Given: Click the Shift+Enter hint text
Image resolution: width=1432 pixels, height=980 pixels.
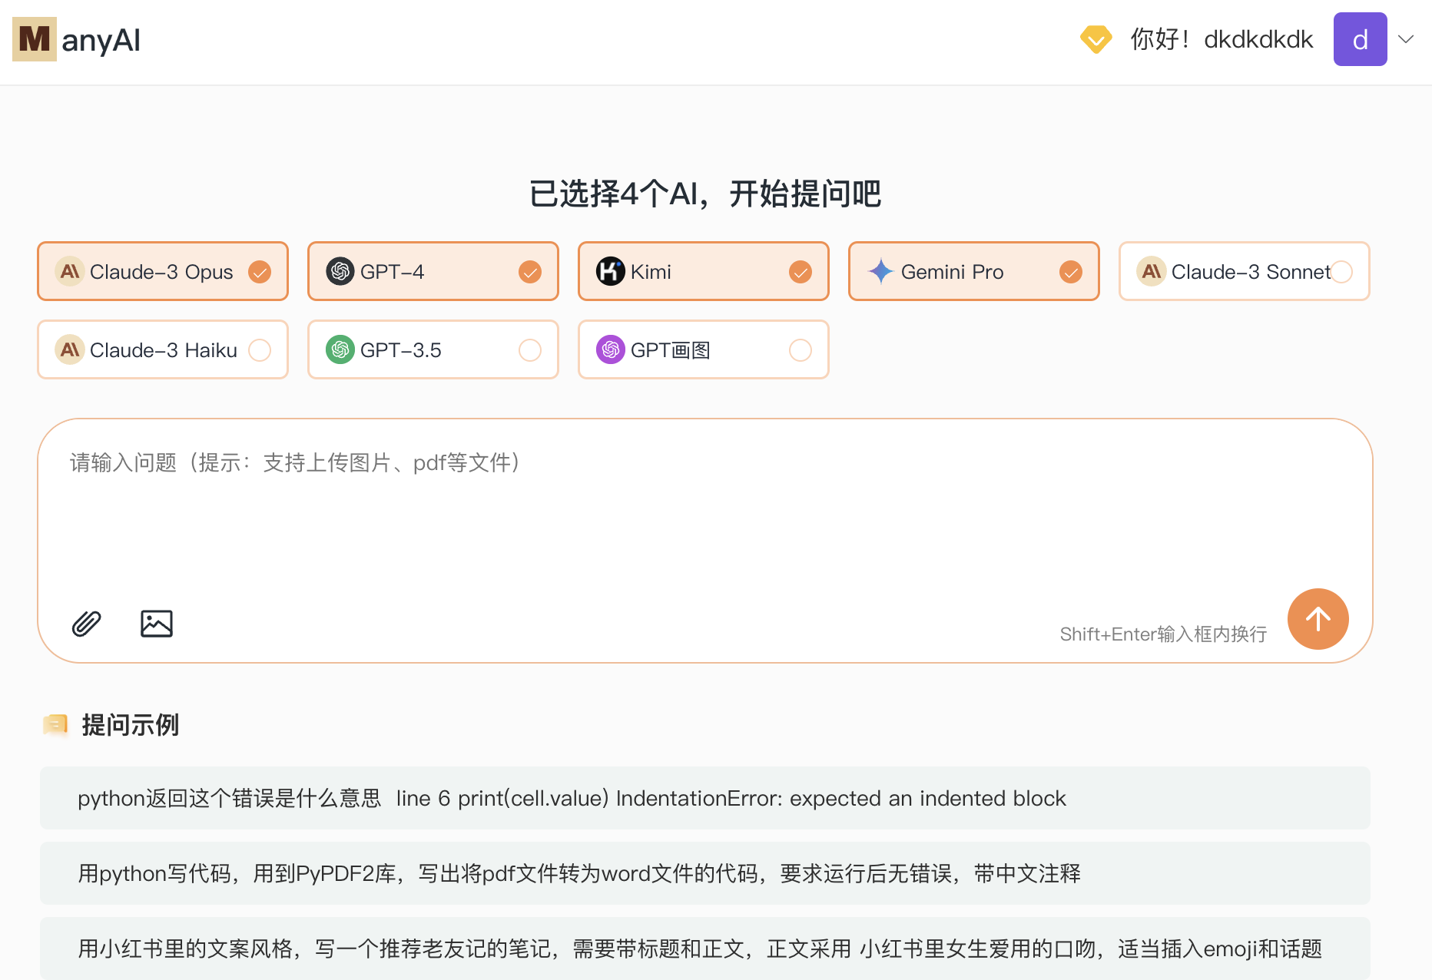Looking at the screenshot, I should click(1163, 634).
